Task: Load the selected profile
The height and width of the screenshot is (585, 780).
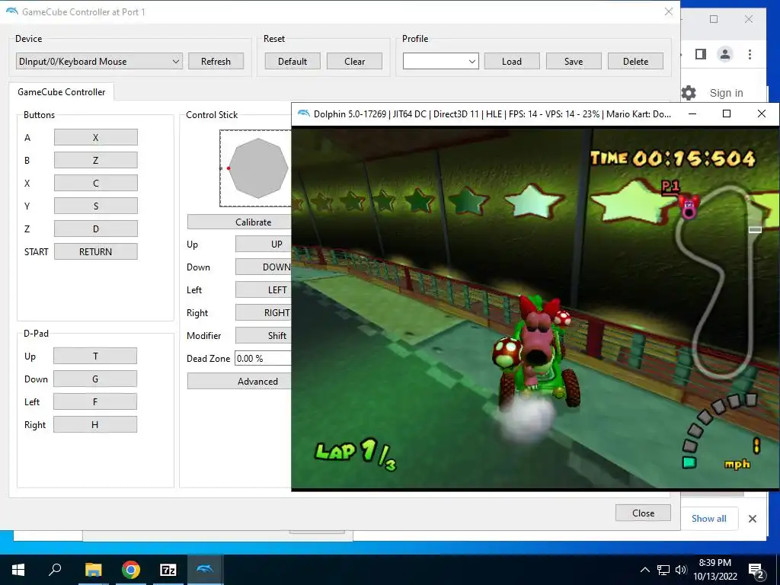Action: tap(512, 61)
